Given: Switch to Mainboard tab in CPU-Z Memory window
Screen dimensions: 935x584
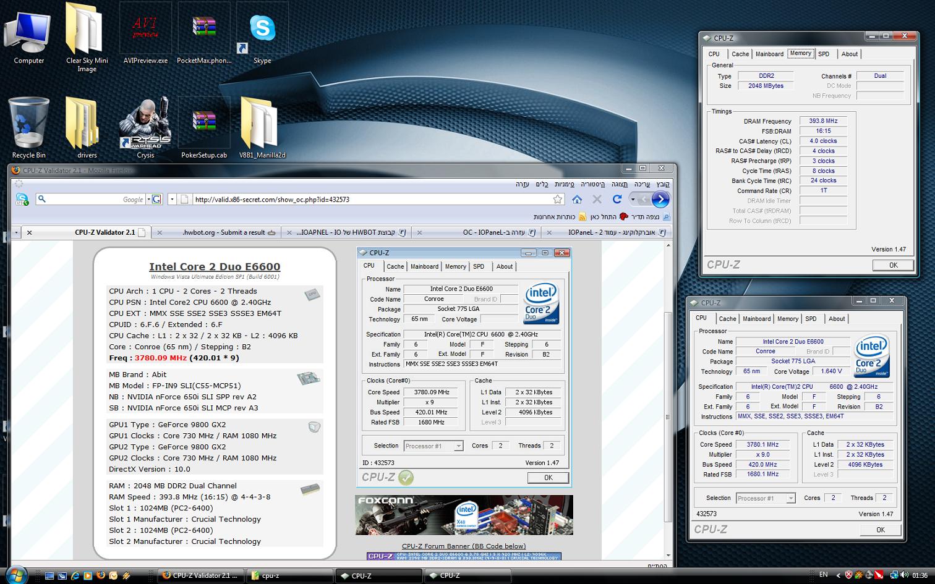Looking at the screenshot, I should pyautogui.click(x=769, y=54).
